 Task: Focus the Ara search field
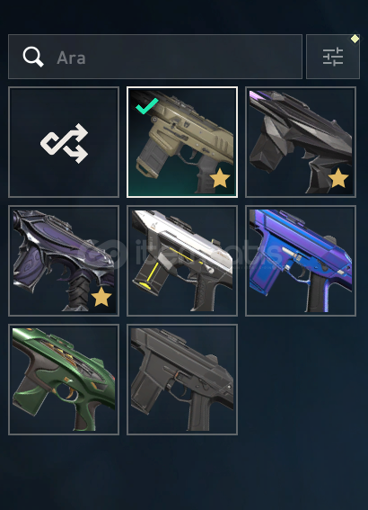pos(155,57)
